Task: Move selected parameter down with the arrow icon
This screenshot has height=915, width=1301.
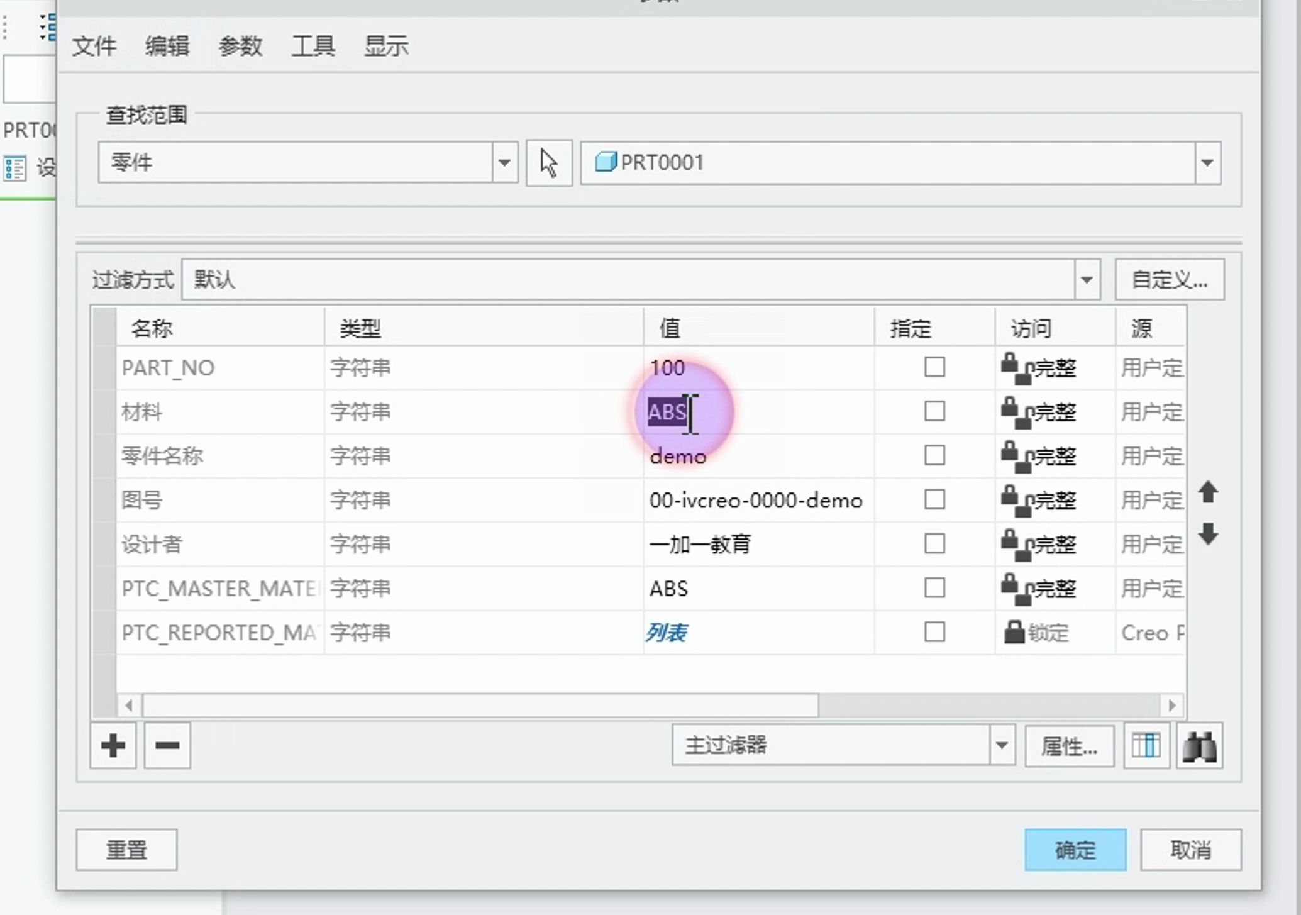Action: 1207,535
